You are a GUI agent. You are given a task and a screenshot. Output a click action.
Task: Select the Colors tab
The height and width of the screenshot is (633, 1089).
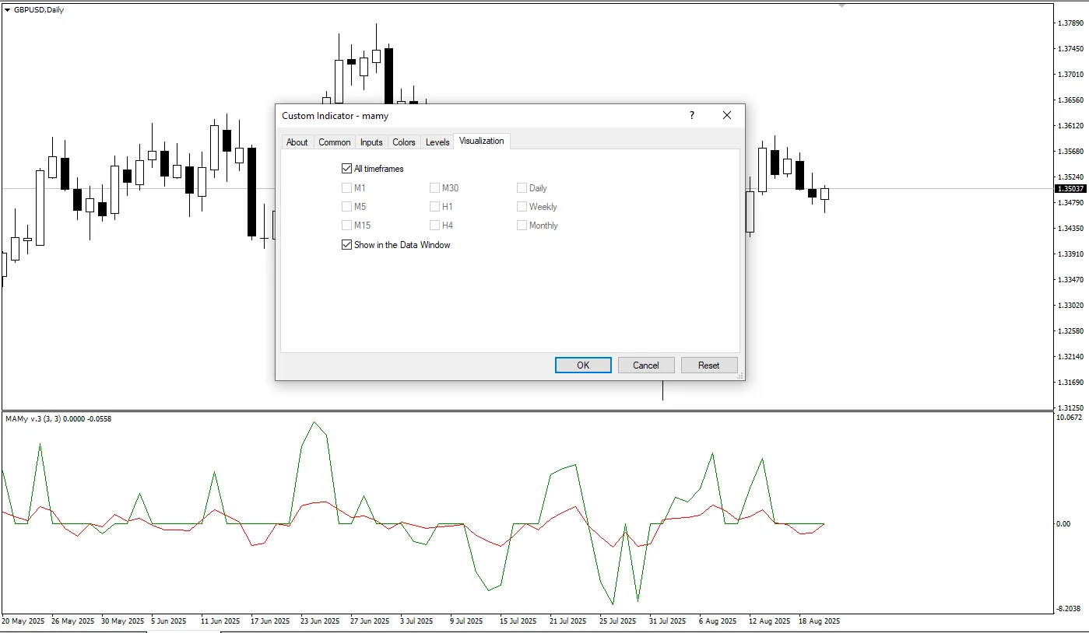point(403,142)
